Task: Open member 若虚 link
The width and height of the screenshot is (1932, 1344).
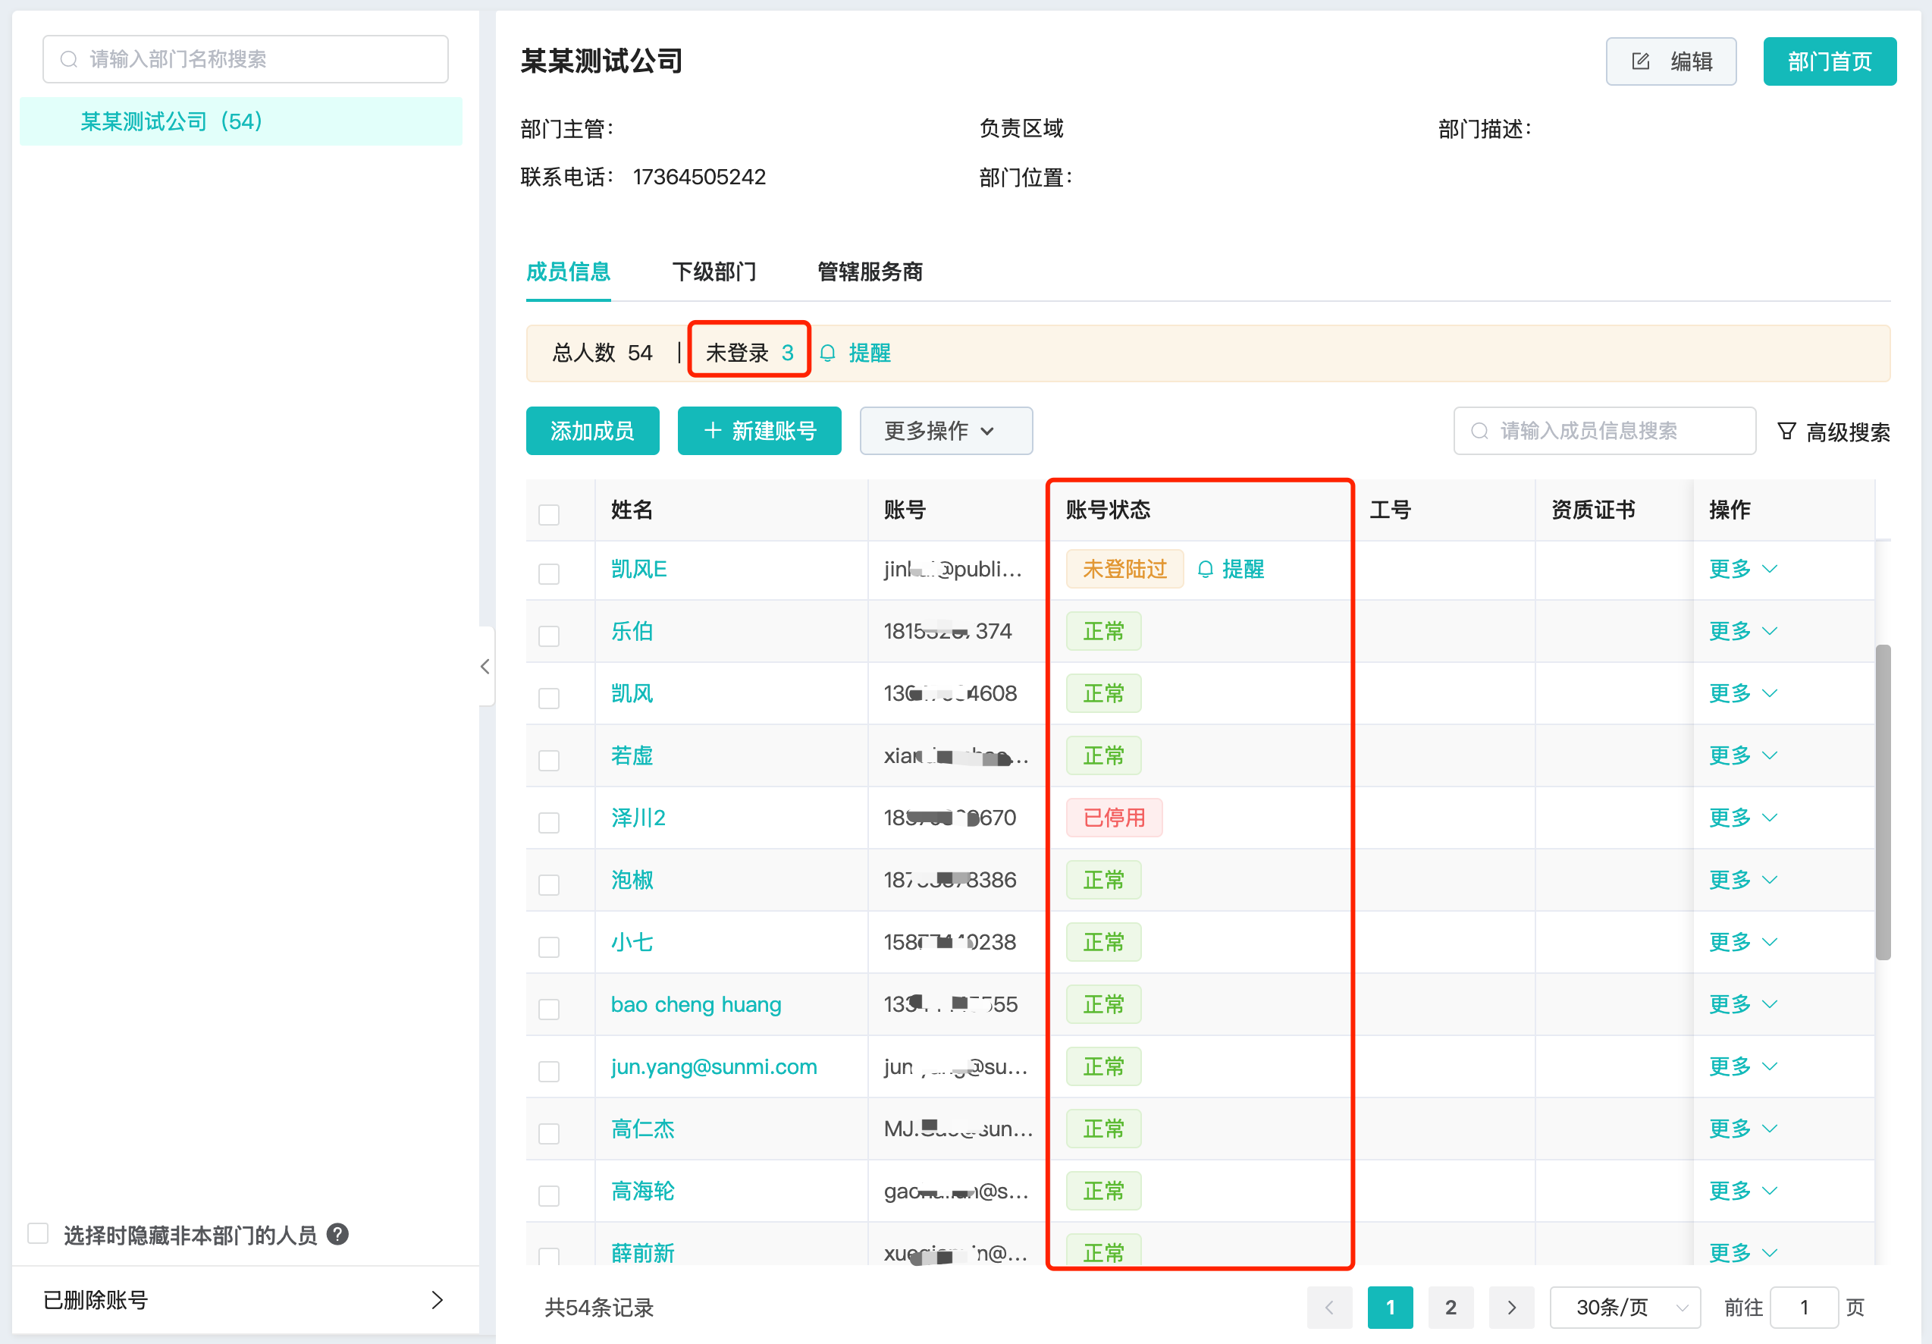Action: [632, 757]
